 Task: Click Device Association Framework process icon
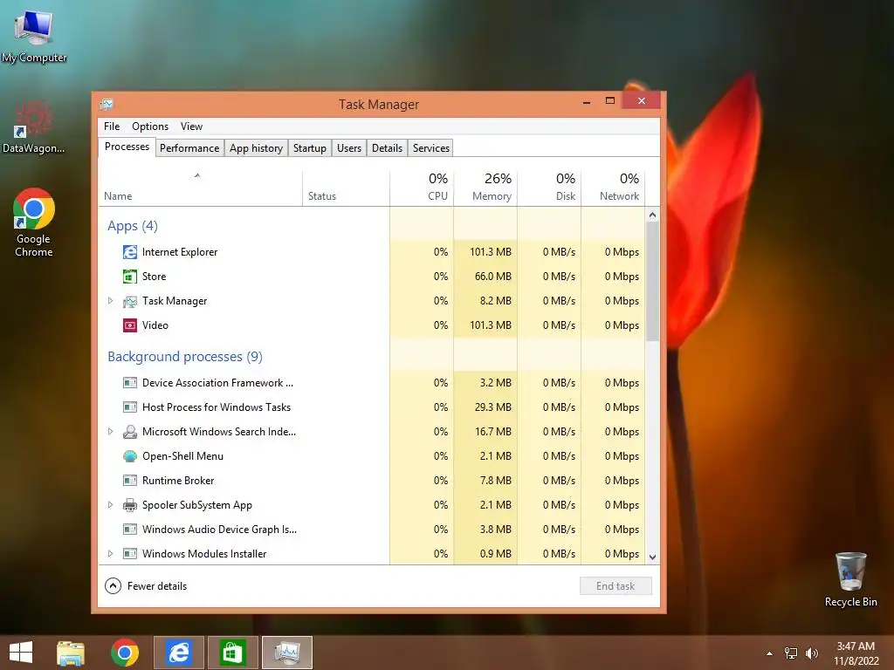pyautogui.click(x=130, y=383)
